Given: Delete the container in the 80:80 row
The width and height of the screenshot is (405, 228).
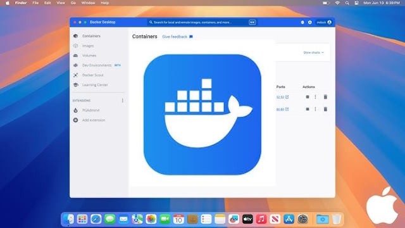Looking at the screenshot, I should (x=325, y=109).
